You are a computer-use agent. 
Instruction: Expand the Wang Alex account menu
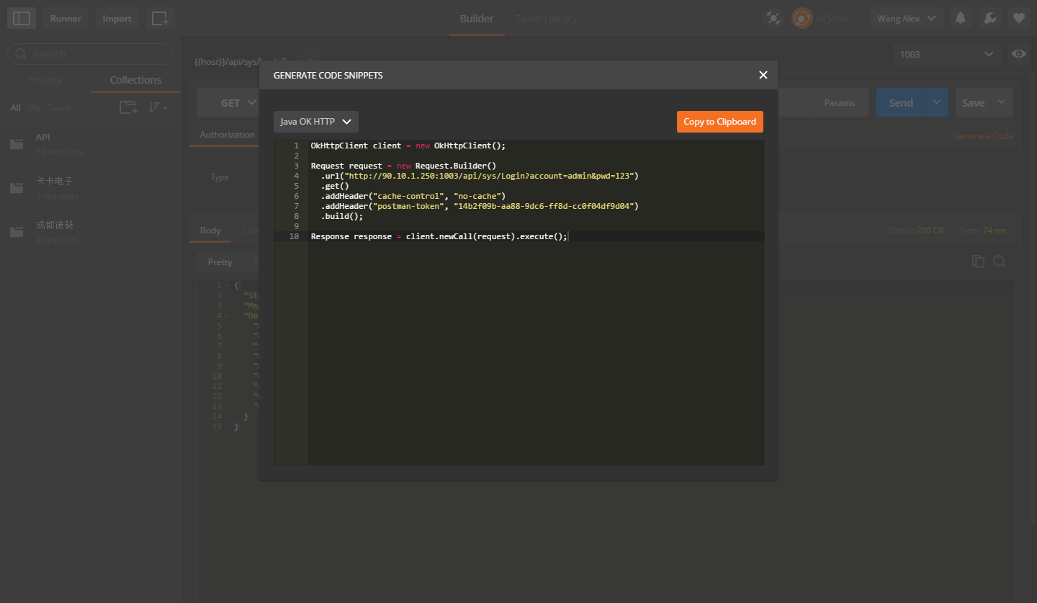click(906, 19)
